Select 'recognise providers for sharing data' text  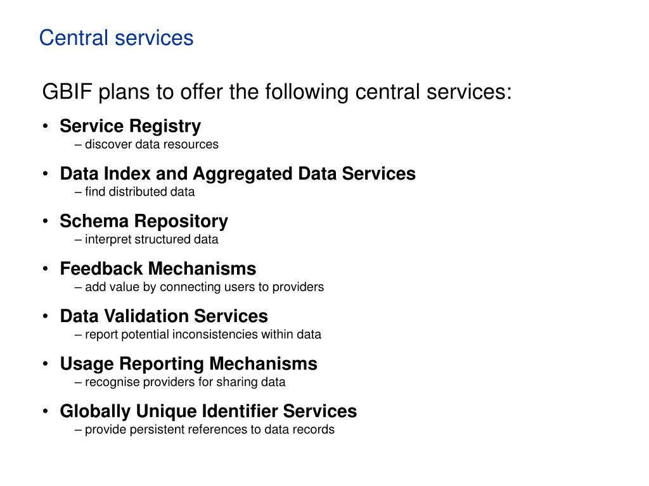click(180, 382)
